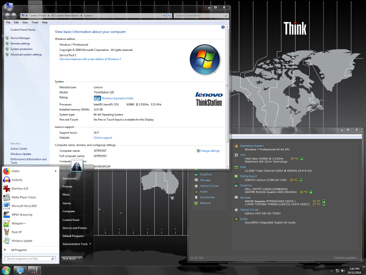Image resolution: width=366 pixels, height=275 pixels.
Task: Open Control Panel Home
Action: coord(23,30)
